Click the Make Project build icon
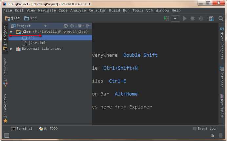 (166, 18)
